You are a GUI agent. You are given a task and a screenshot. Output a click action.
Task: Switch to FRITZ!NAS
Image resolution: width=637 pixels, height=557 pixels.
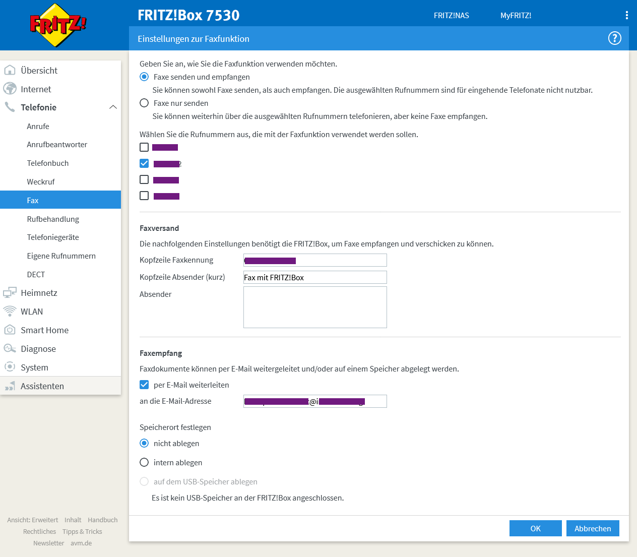pos(451,15)
